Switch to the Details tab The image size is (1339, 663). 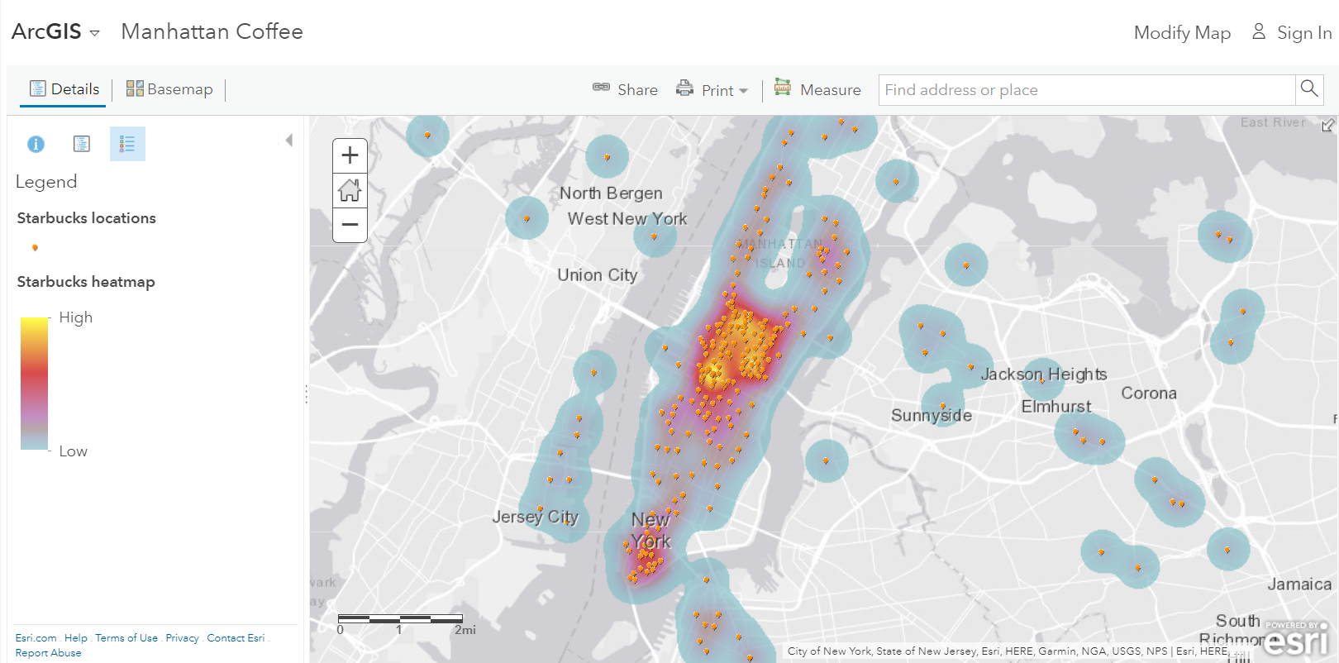point(64,89)
